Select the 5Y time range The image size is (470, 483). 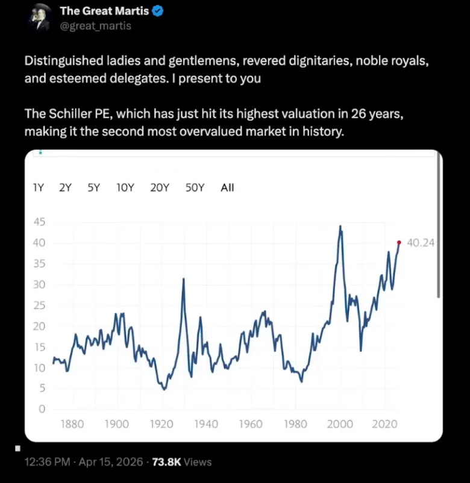[x=93, y=188]
